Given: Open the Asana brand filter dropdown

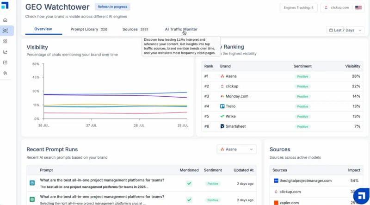Looking at the screenshot, I should [236, 149].
